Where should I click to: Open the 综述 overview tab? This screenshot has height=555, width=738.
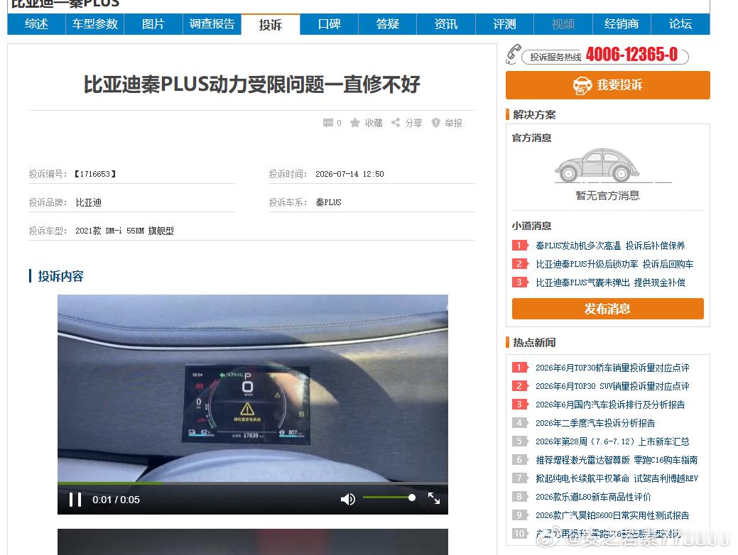tap(36, 24)
